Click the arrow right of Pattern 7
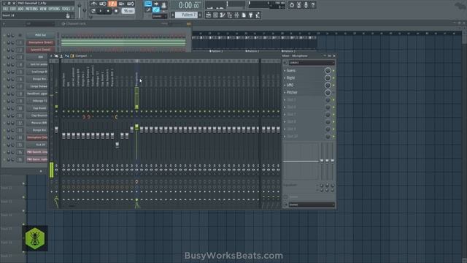This screenshot has height=263, width=467. coord(199,15)
